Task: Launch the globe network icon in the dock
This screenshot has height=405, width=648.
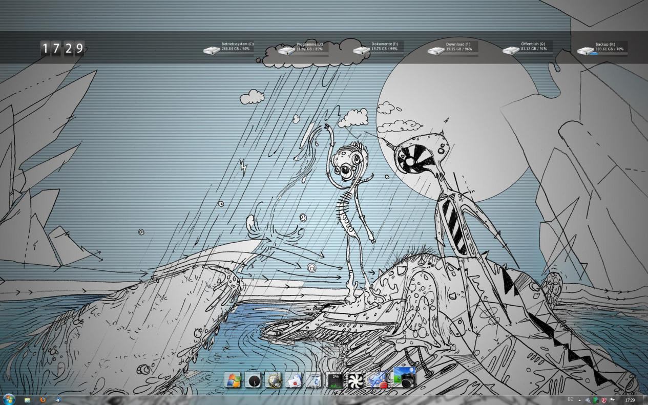Action: click(x=274, y=380)
